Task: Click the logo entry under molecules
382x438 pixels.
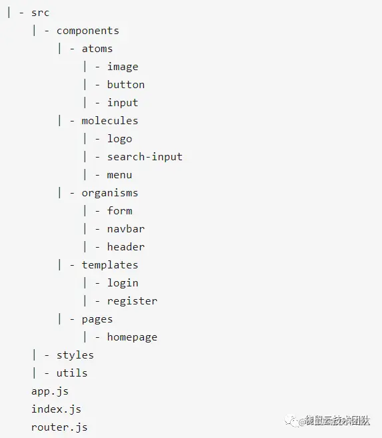Action: [119, 139]
